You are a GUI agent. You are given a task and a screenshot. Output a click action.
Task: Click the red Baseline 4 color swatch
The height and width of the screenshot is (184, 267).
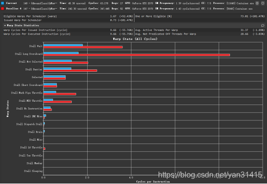[x=2, y=9]
